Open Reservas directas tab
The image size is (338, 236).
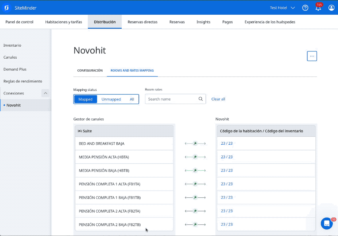pyautogui.click(x=142, y=22)
